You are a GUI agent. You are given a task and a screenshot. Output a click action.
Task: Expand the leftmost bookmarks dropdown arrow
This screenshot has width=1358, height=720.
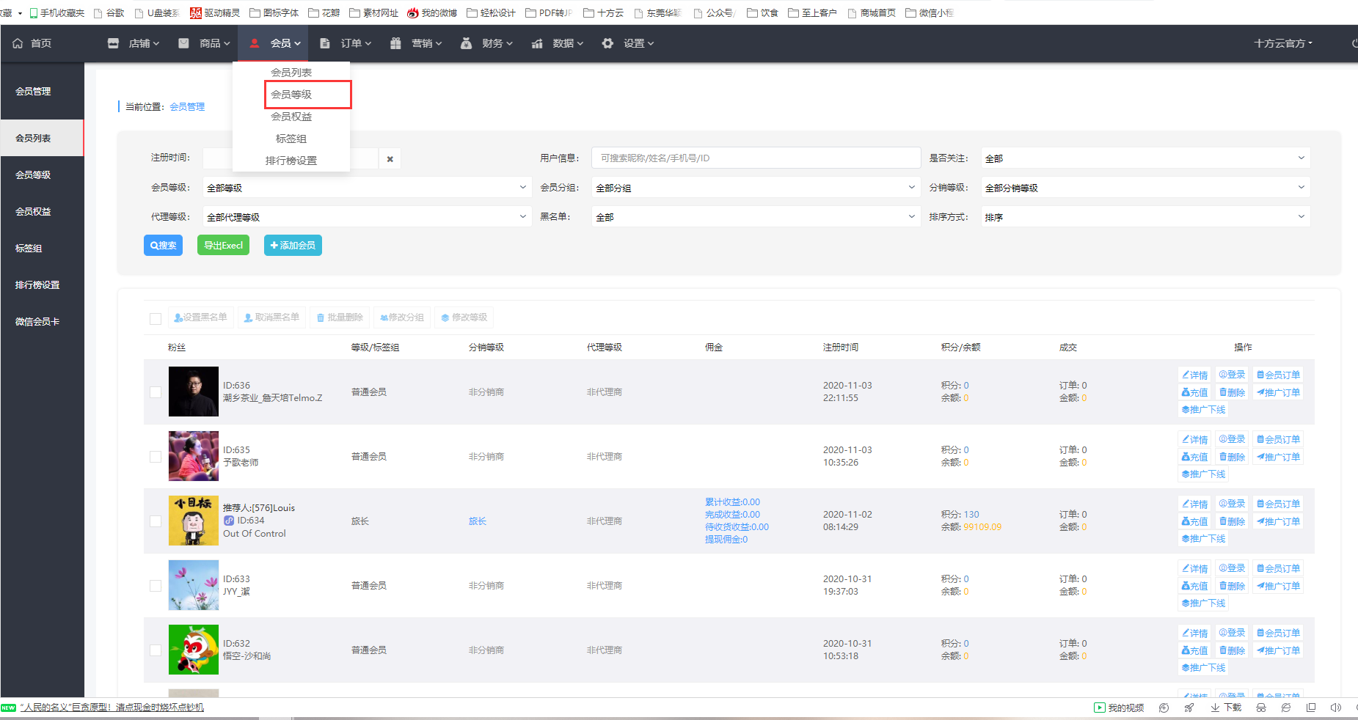pyautogui.click(x=20, y=13)
